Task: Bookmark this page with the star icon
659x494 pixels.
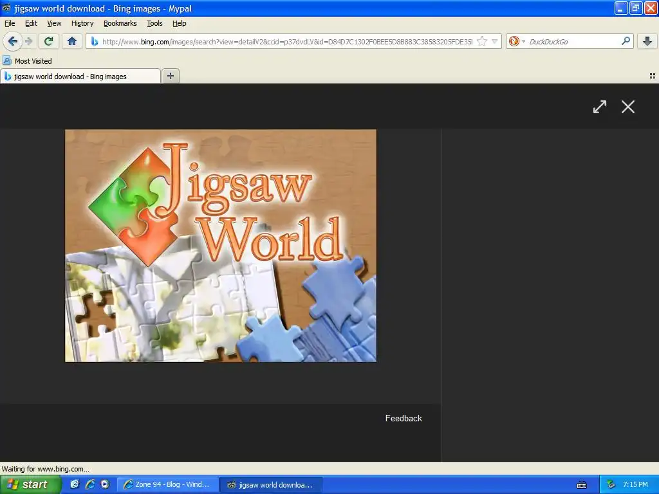Action: pos(482,41)
